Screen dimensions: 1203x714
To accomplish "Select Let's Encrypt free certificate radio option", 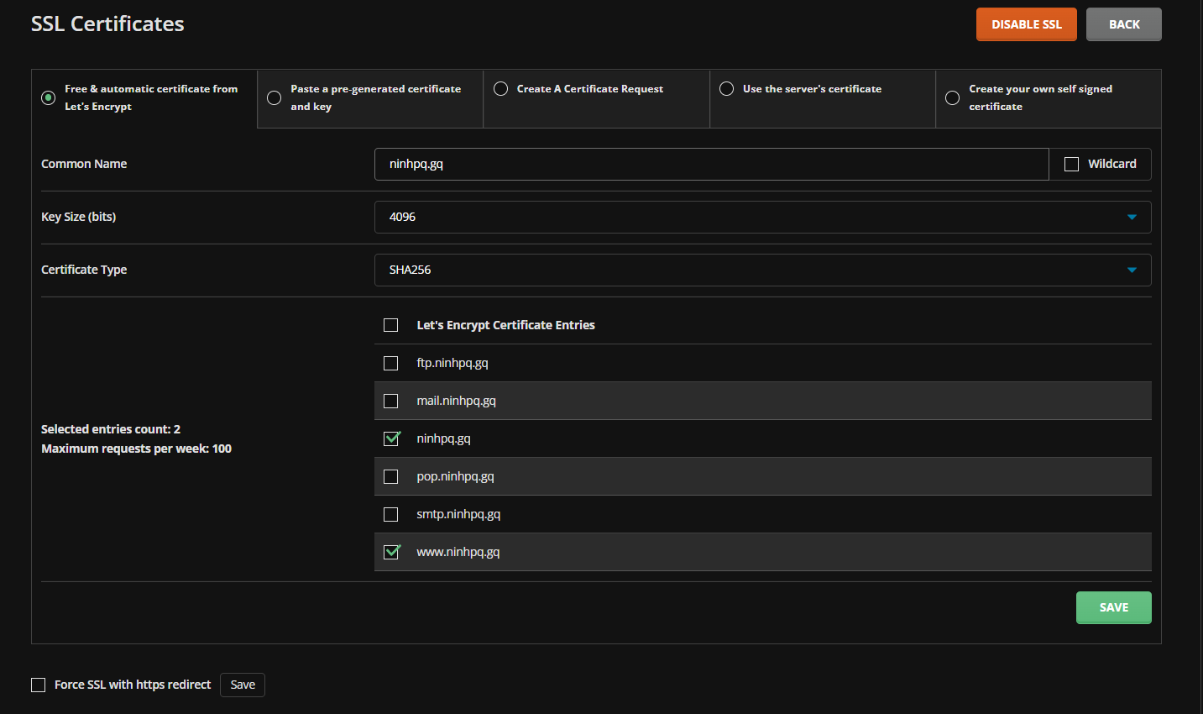I will pyautogui.click(x=49, y=97).
